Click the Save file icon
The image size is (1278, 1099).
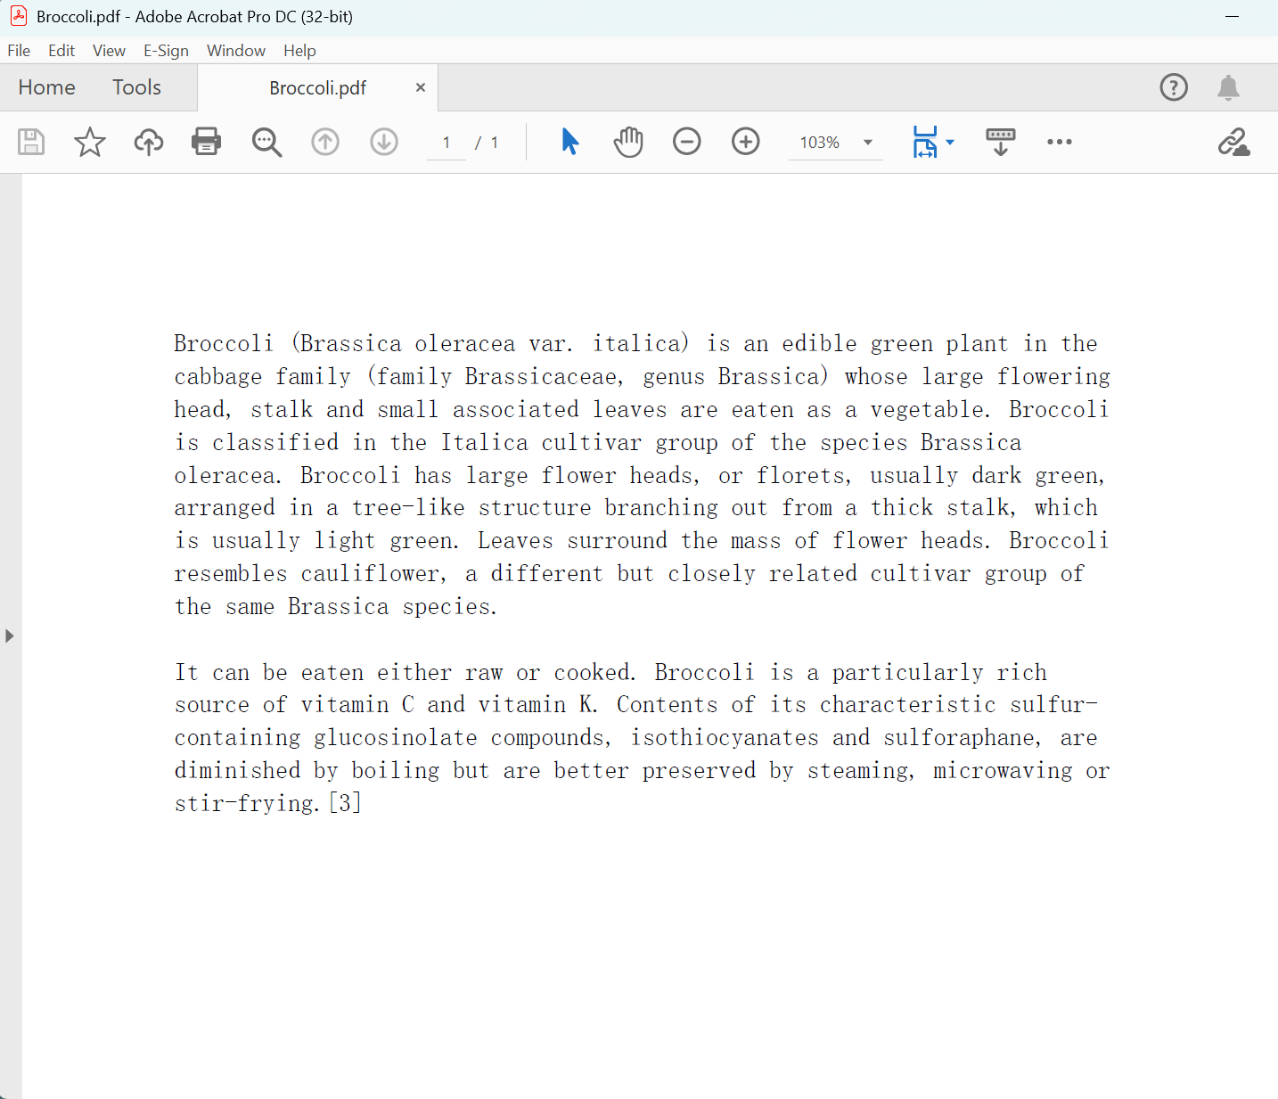tap(31, 142)
